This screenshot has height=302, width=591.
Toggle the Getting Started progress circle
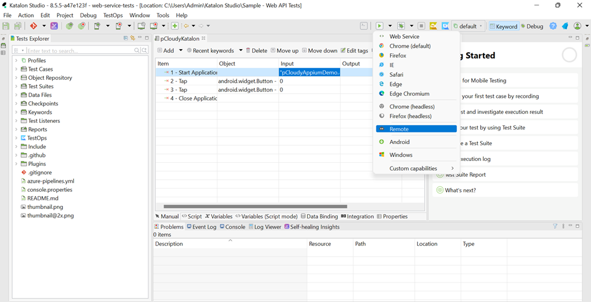point(569,55)
